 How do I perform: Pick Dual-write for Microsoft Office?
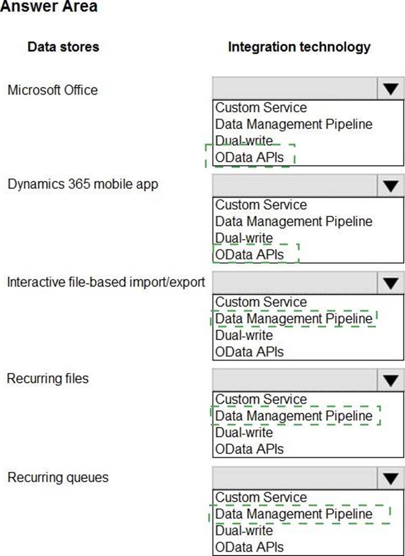(244, 141)
